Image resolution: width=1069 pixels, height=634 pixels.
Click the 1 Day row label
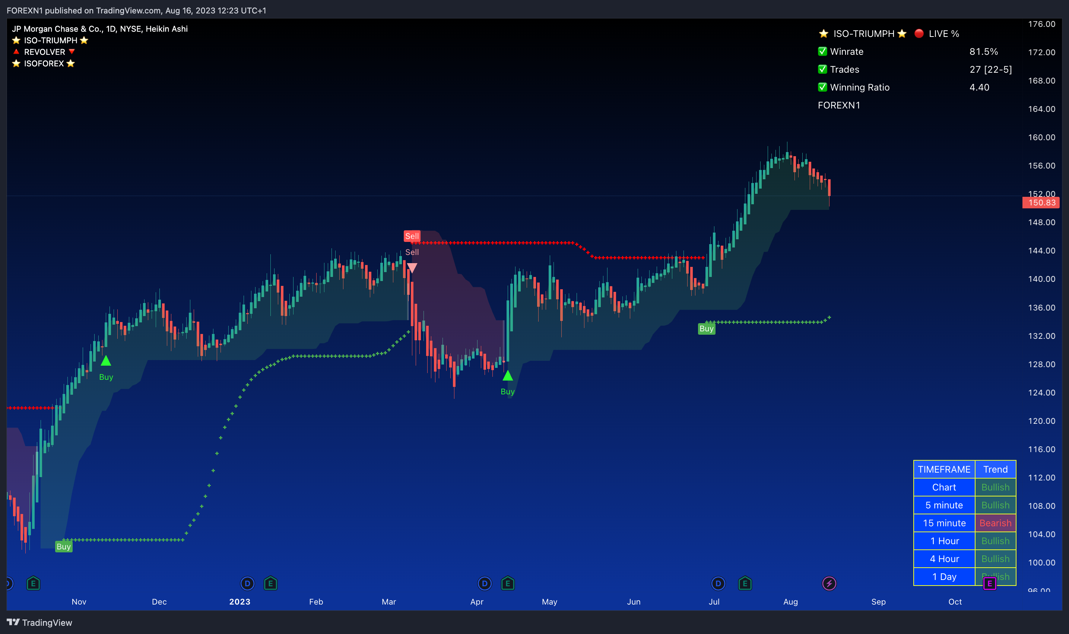click(944, 577)
